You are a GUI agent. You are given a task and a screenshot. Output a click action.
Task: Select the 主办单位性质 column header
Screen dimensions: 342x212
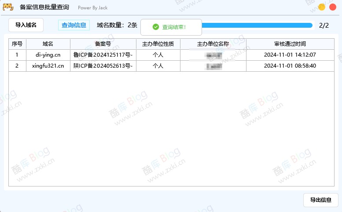[x=158, y=44]
